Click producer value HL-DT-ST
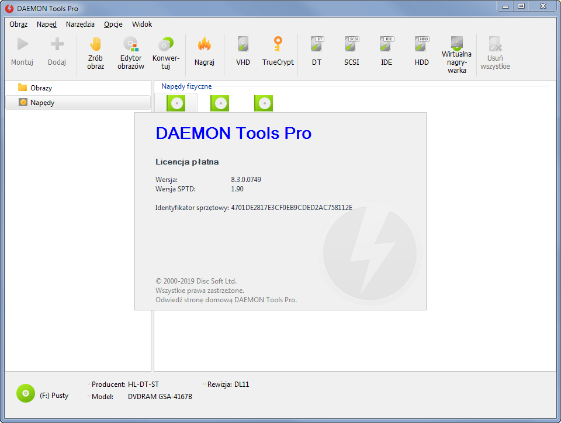561x423 pixels. [143, 384]
